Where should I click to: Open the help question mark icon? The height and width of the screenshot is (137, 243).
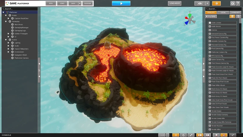click(238, 3)
